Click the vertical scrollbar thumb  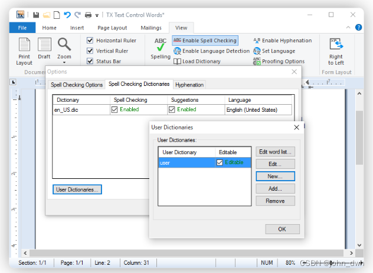tap(359, 138)
